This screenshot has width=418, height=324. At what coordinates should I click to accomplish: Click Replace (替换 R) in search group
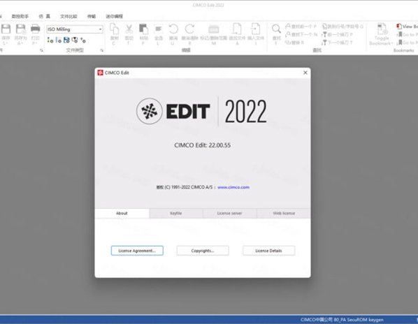click(x=294, y=43)
